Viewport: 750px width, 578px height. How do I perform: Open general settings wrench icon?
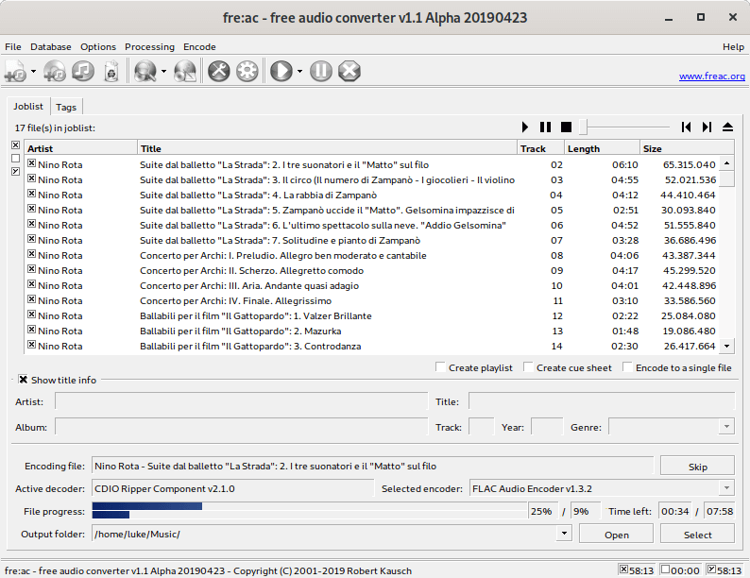pyautogui.click(x=219, y=71)
